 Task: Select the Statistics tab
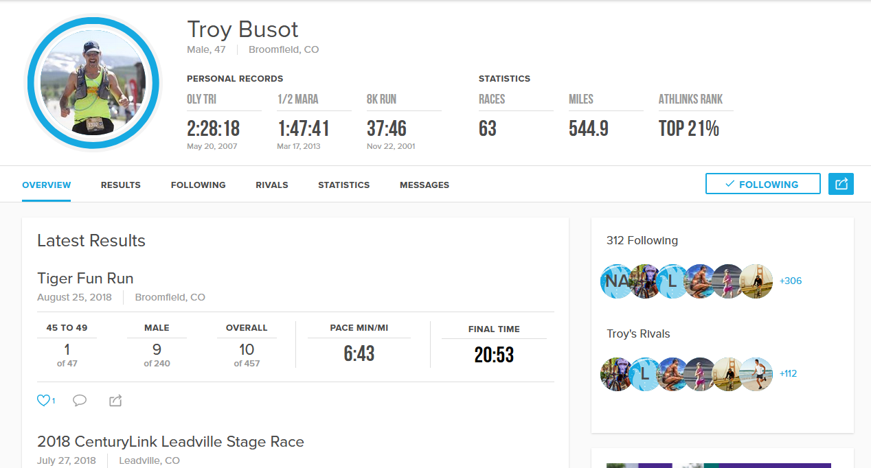pyautogui.click(x=344, y=185)
